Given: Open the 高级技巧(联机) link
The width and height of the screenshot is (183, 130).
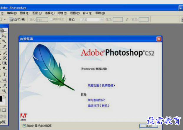Looking at the screenshot, I should click(98, 105).
